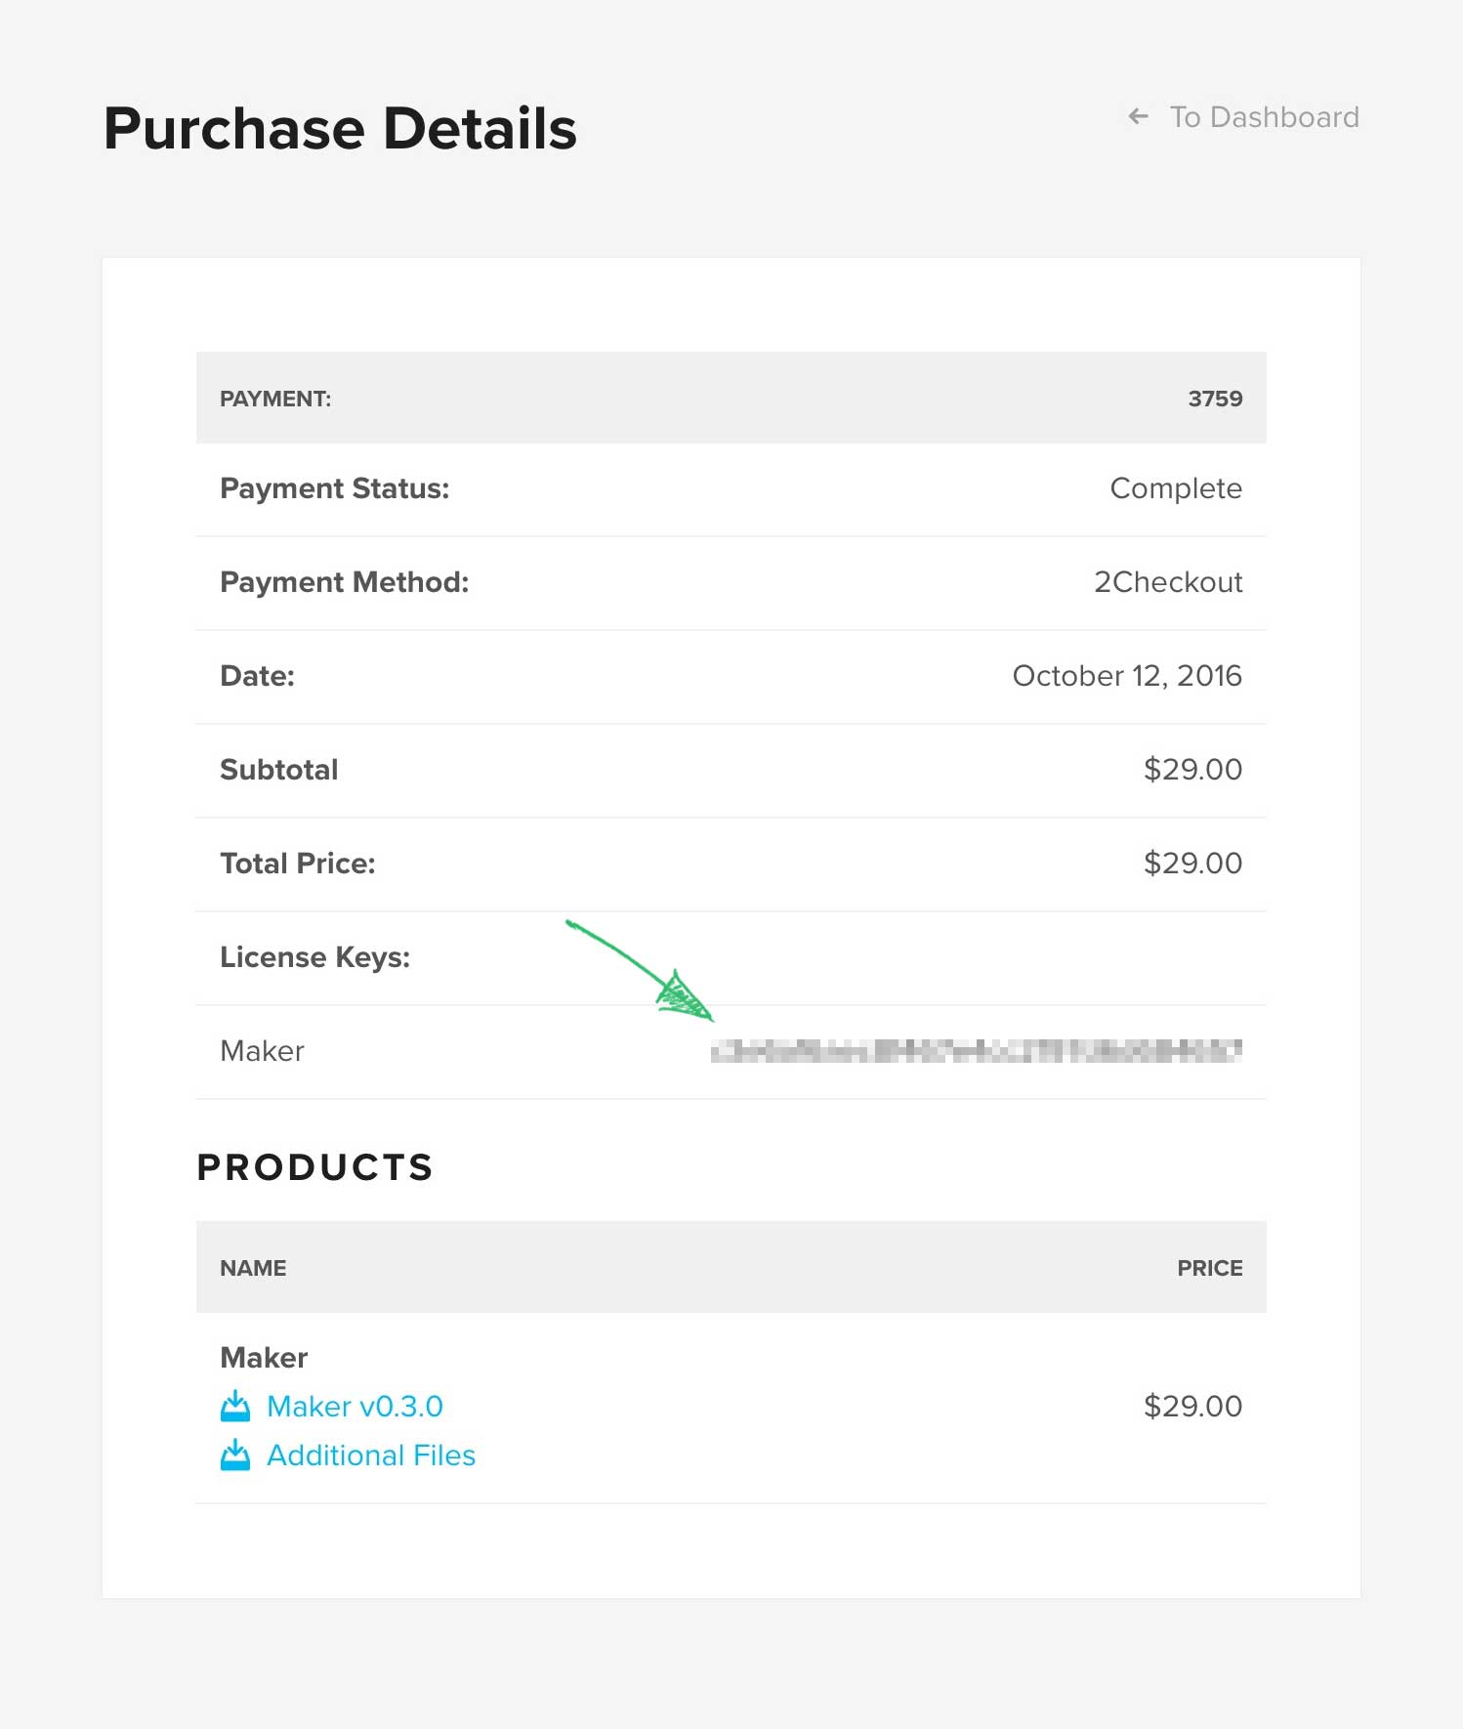Click the PRICE column header
Image resolution: width=1463 pixels, height=1729 pixels.
pos(1209,1268)
